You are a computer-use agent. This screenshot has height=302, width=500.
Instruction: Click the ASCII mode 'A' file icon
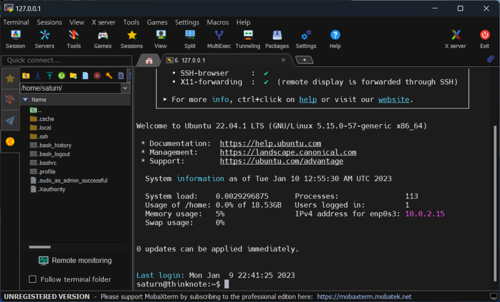pos(121,76)
